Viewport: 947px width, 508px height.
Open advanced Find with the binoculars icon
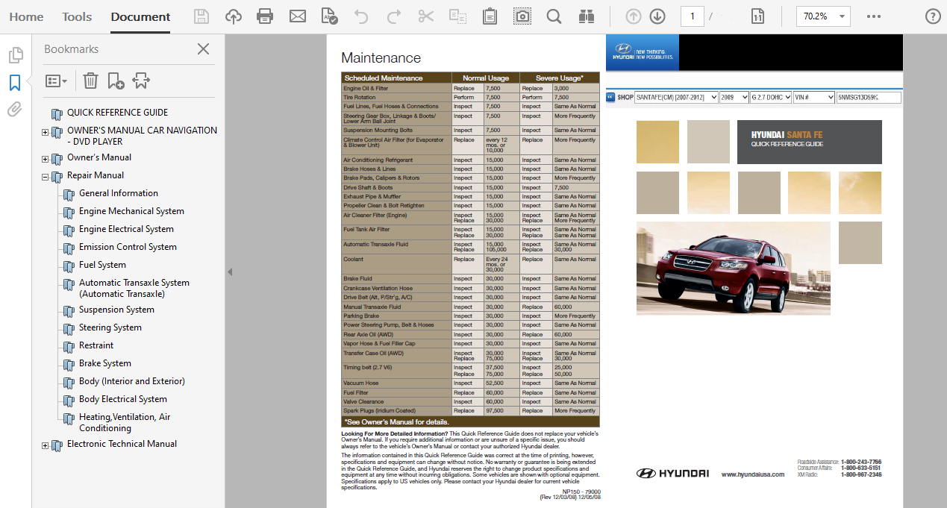tap(586, 16)
